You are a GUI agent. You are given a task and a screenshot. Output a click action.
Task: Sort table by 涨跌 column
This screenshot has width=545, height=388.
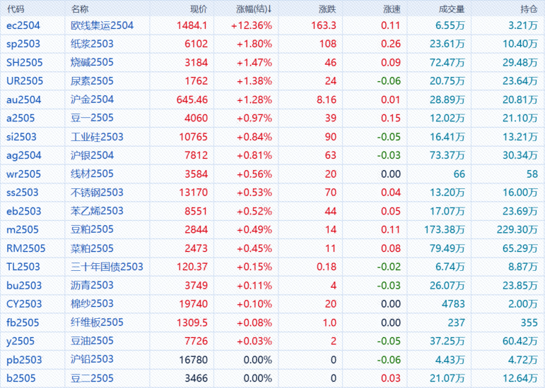[x=327, y=9]
